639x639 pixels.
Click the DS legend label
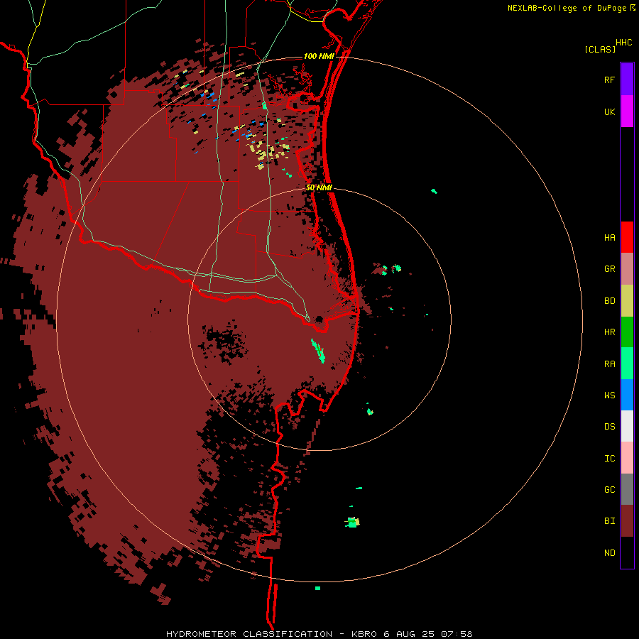point(609,427)
